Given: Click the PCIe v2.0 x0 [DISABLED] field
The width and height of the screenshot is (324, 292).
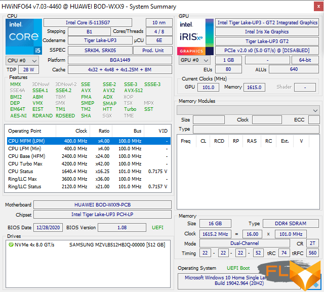Looking at the screenshot, I should pos(267,51).
